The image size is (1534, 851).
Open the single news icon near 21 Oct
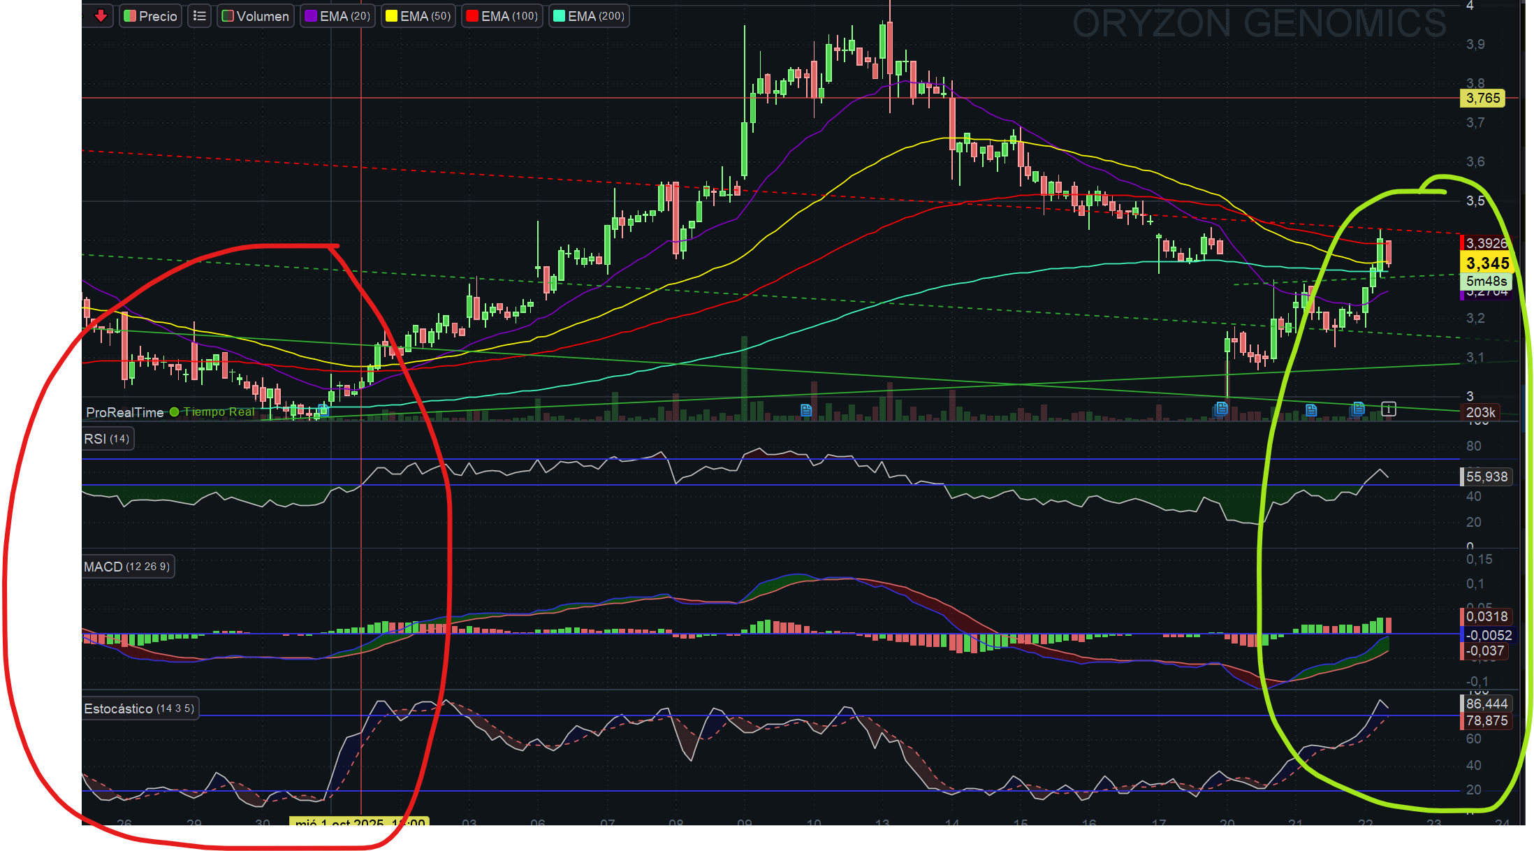click(1311, 410)
